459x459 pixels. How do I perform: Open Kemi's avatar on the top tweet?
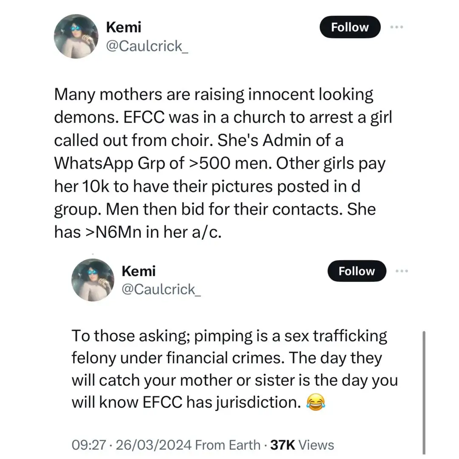(76, 36)
